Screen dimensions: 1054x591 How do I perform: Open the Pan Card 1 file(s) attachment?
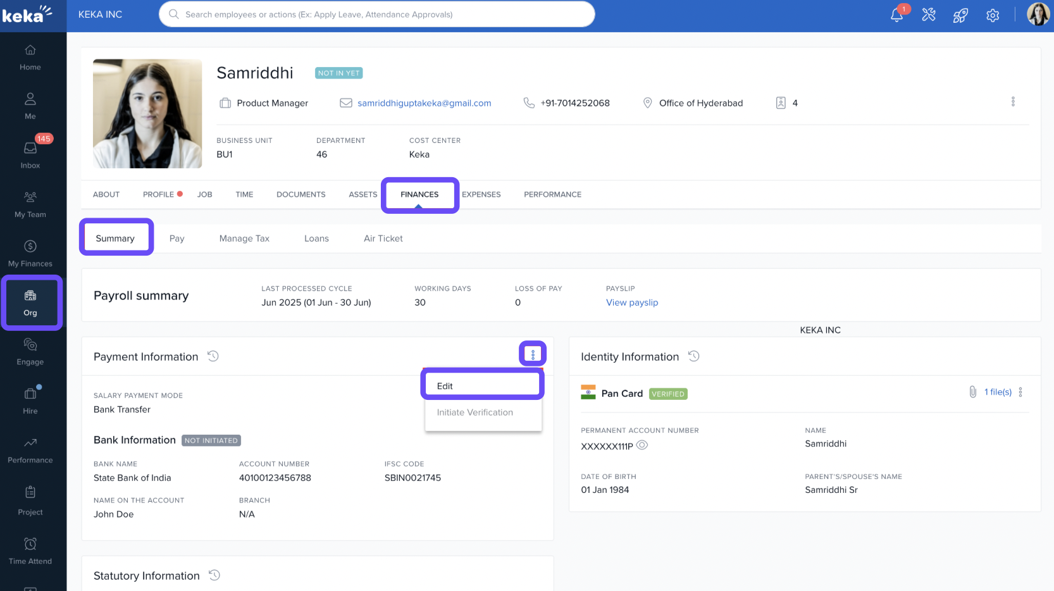[x=997, y=392]
